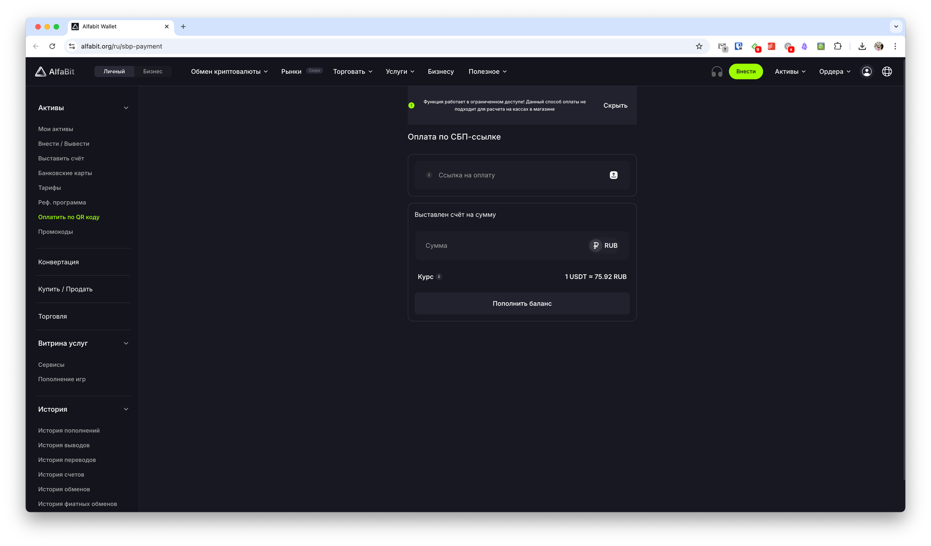
Task: Click the AlfaBit logo
Action: pos(55,72)
